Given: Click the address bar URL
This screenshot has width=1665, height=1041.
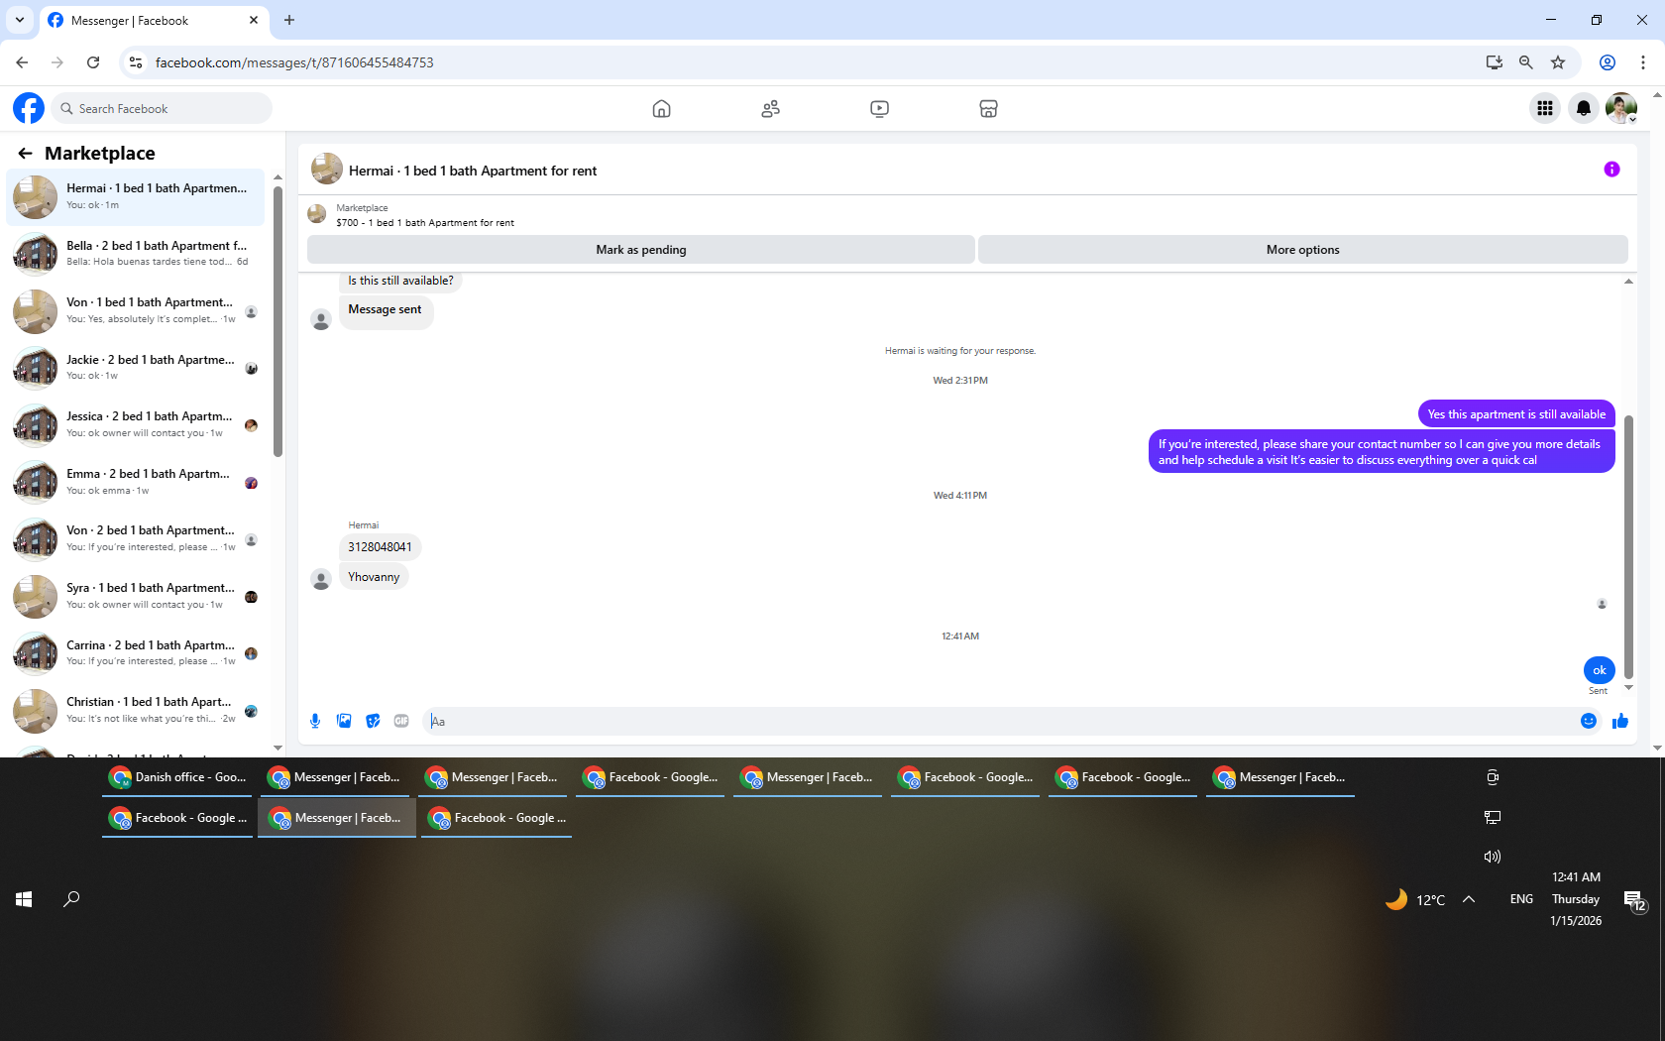Looking at the screenshot, I should point(294,62).
